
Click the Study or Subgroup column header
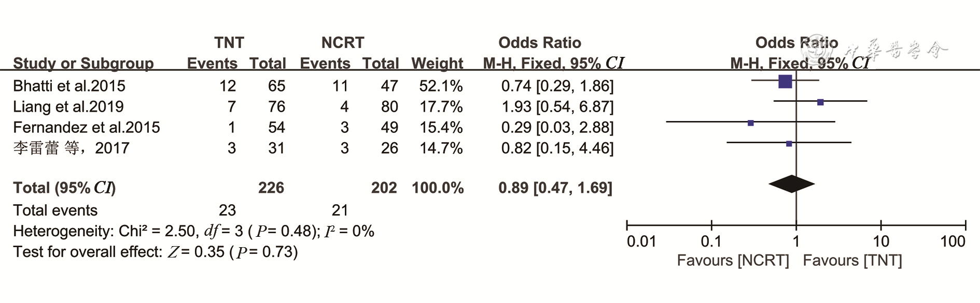(83, 63)
